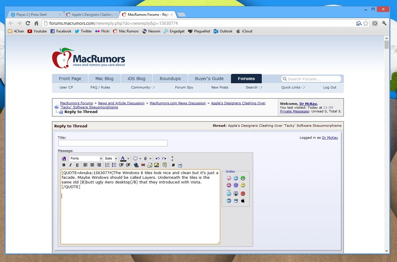
Task: Click the page vertical scrollbar thumb
Action: [x=386, y=45]
